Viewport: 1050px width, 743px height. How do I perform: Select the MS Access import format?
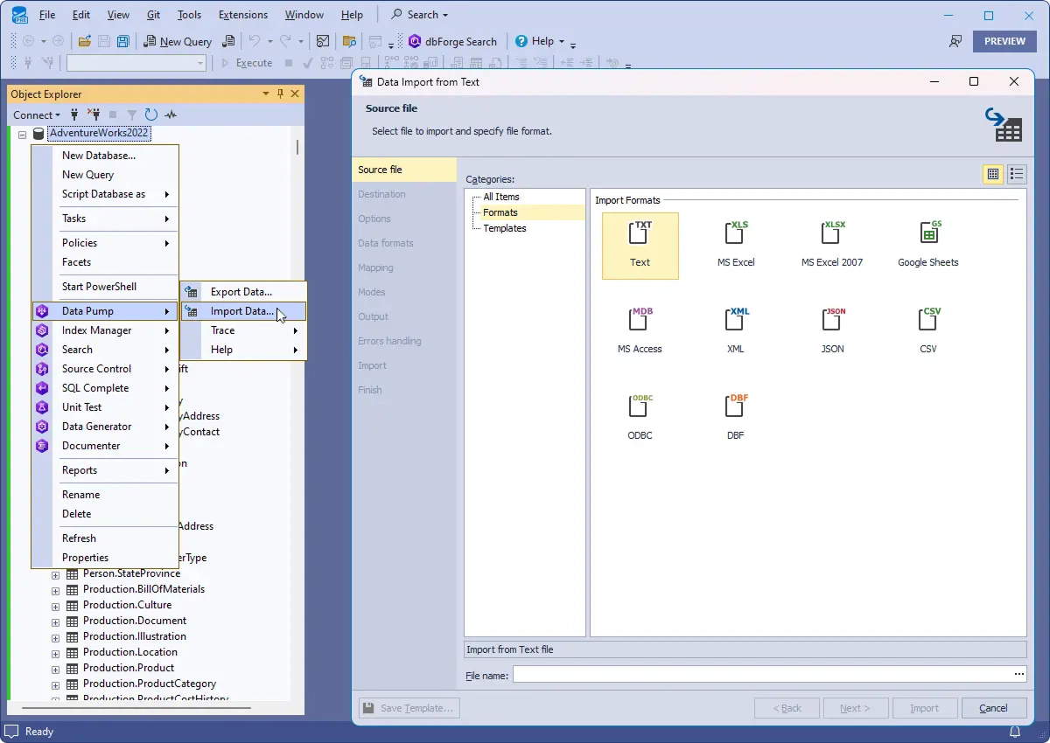coord(640,328)
